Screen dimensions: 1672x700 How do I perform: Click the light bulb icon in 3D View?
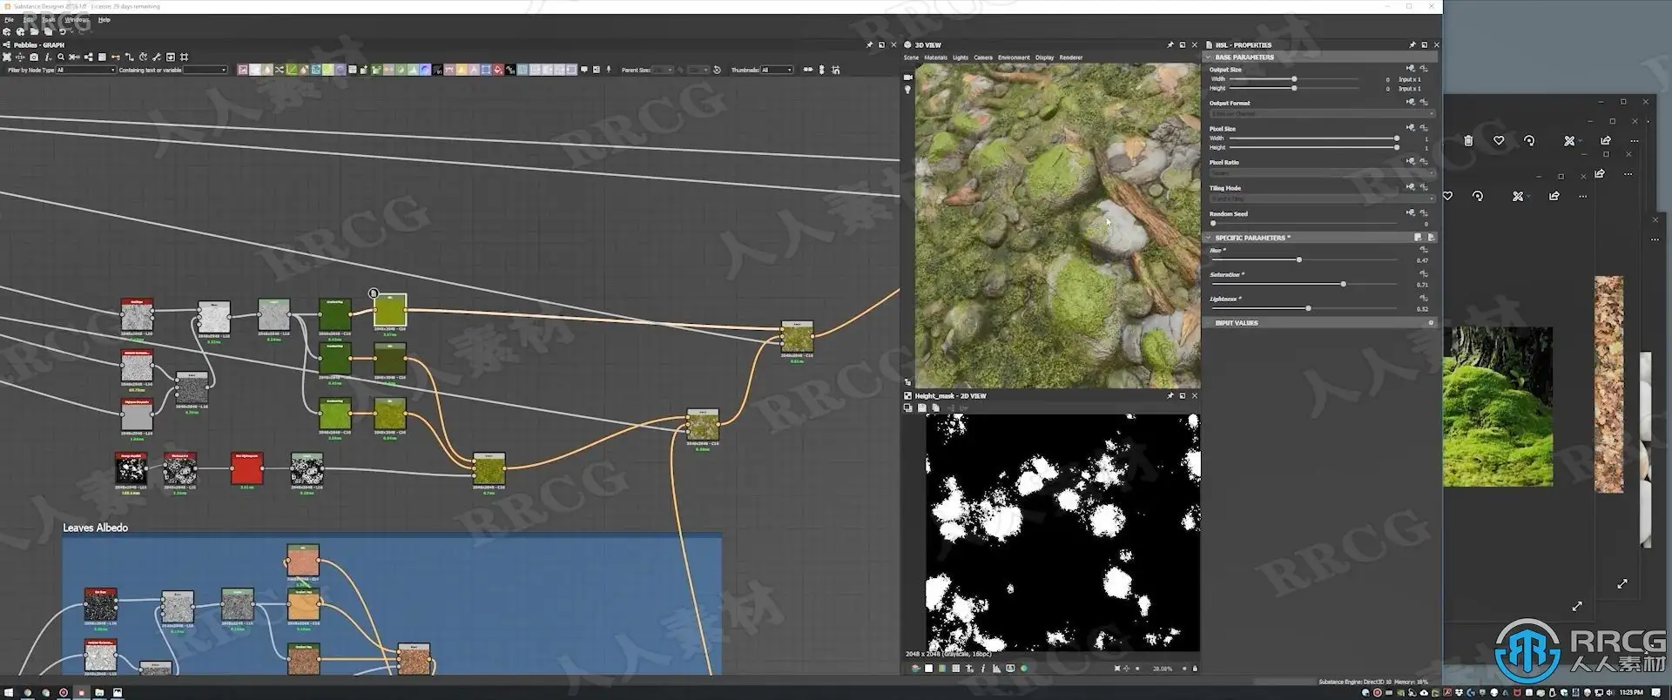point(907,90)
